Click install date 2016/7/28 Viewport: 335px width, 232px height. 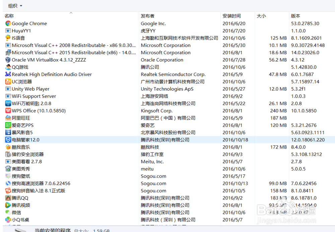[x=234, y=60]
